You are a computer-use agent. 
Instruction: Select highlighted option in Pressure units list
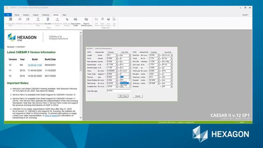(125, 83)
